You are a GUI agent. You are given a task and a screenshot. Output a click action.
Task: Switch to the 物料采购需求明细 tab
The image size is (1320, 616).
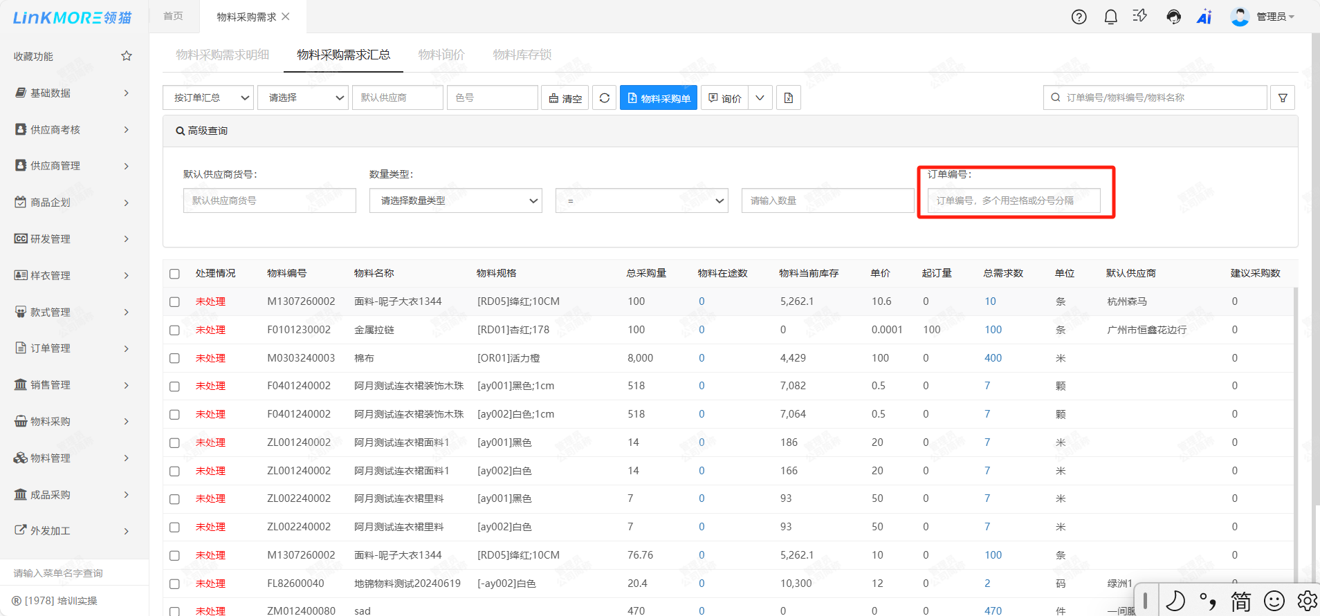pyautogui.click(x=222, y=55)
